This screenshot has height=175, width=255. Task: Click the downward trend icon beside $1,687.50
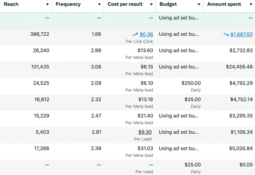[226, 35]
